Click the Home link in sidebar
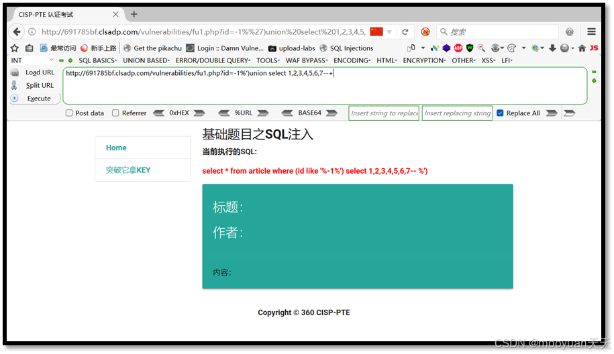The height and width of the screenshot is (354, 614). [x=116, y=148]
